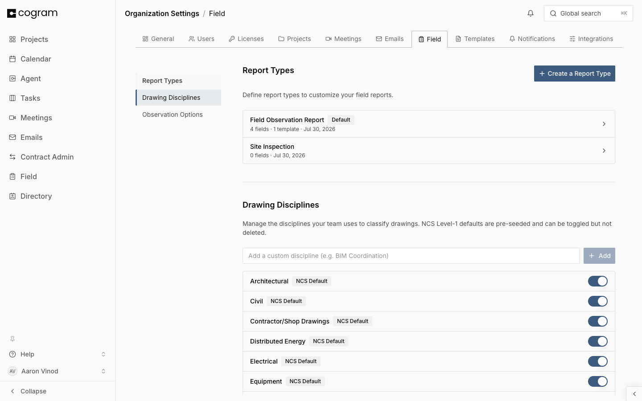The height and width of the screenshot is (401, 642).
Task: Open Aaron Vinod account menu arrows
Action: coord(103,371)
